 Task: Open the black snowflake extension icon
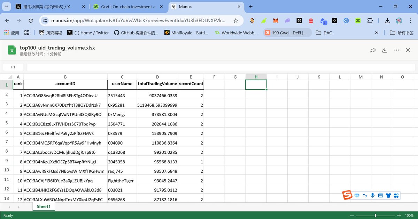tap(334, 21)
